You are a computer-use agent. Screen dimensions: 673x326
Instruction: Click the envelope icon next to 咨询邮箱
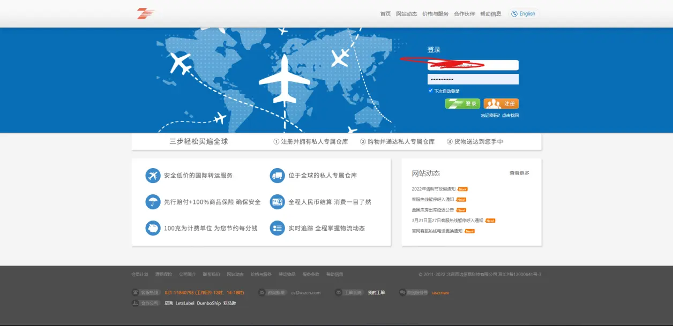coord(261,293)
